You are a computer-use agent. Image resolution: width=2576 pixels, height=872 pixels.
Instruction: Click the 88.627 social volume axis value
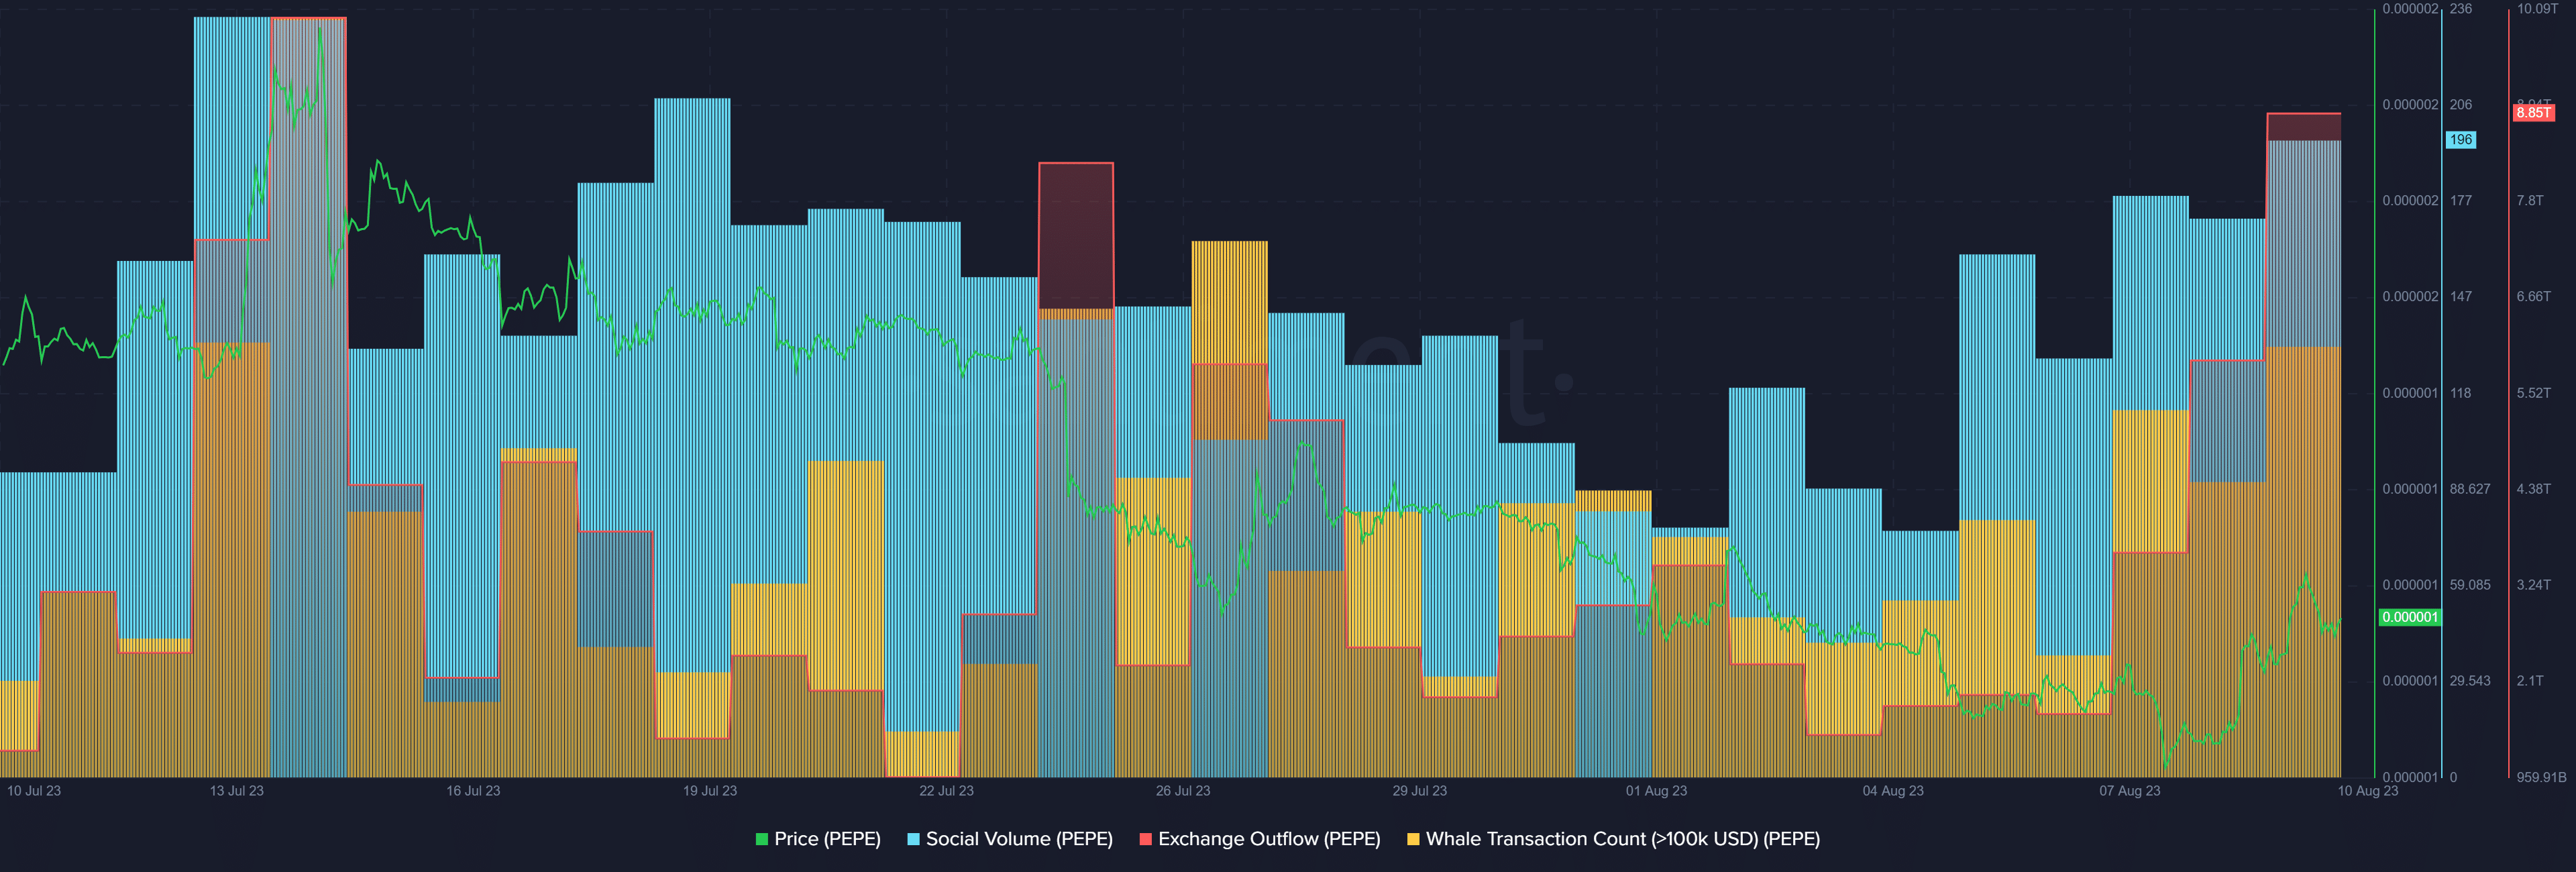click(2470, 489)
